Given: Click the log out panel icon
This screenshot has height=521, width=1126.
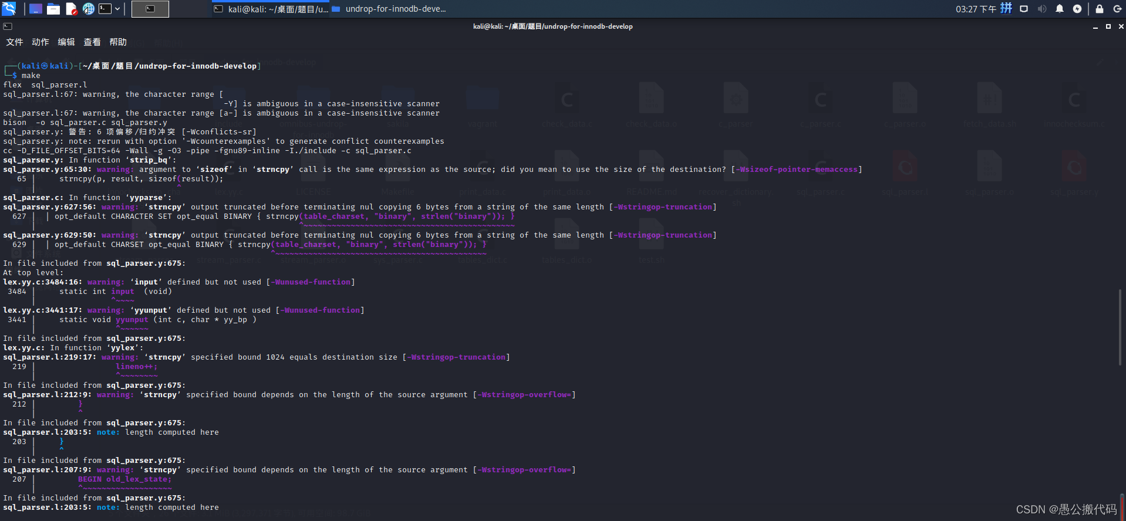Looking at the screenshot, I should click(x=1117, y=9).
